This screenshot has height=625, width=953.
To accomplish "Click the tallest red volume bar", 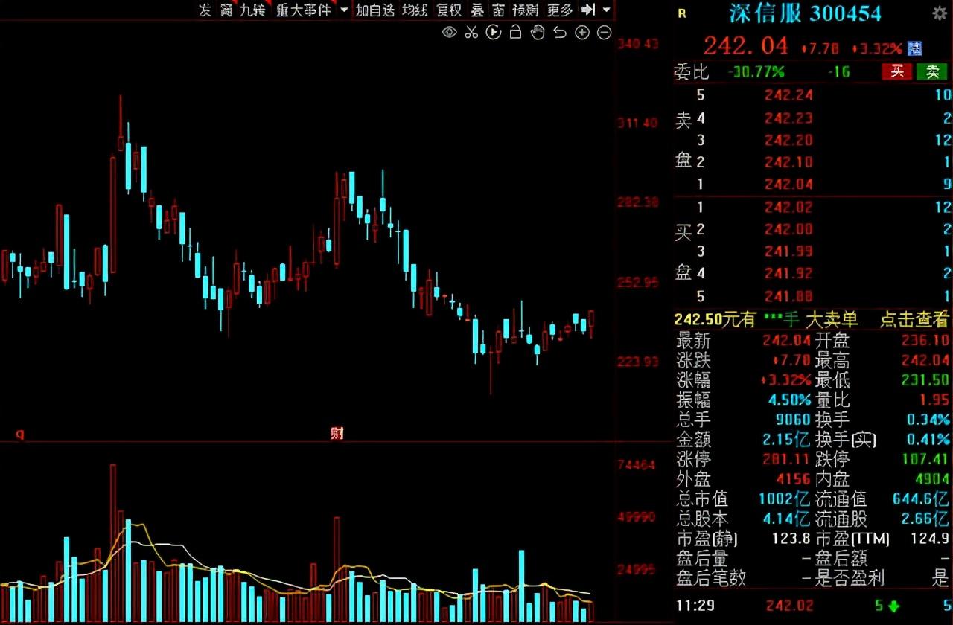I will [113, 543].
